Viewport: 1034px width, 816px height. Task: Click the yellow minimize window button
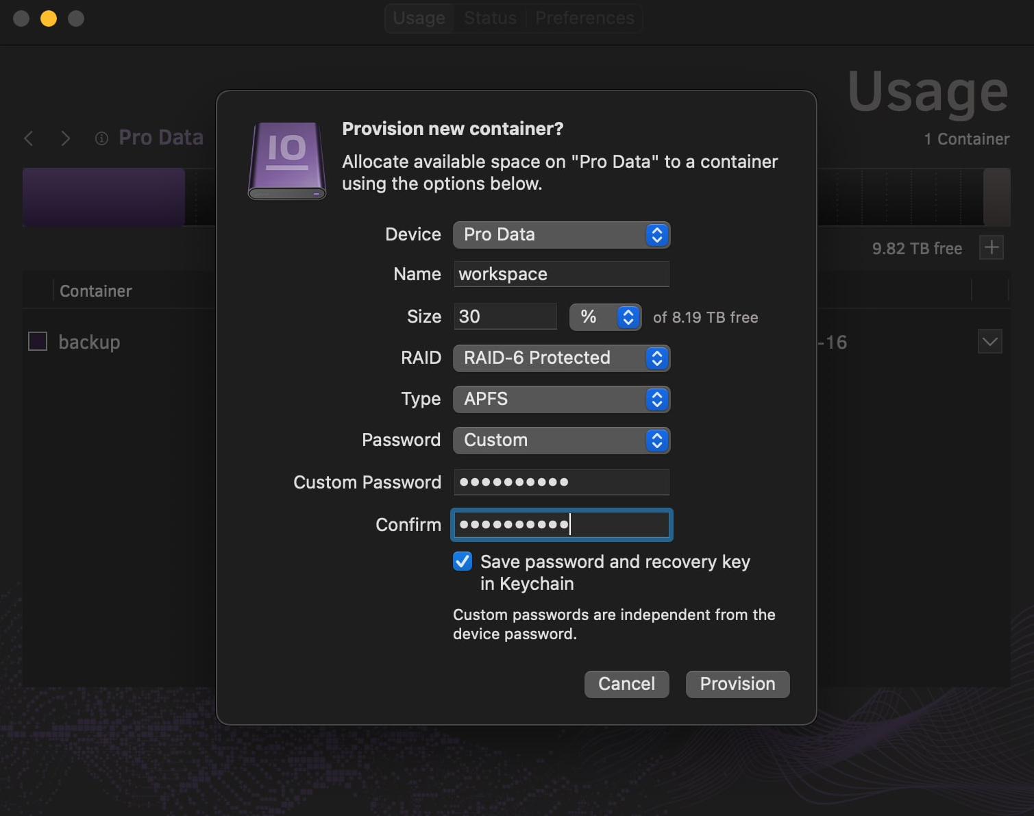click(49, 18)
